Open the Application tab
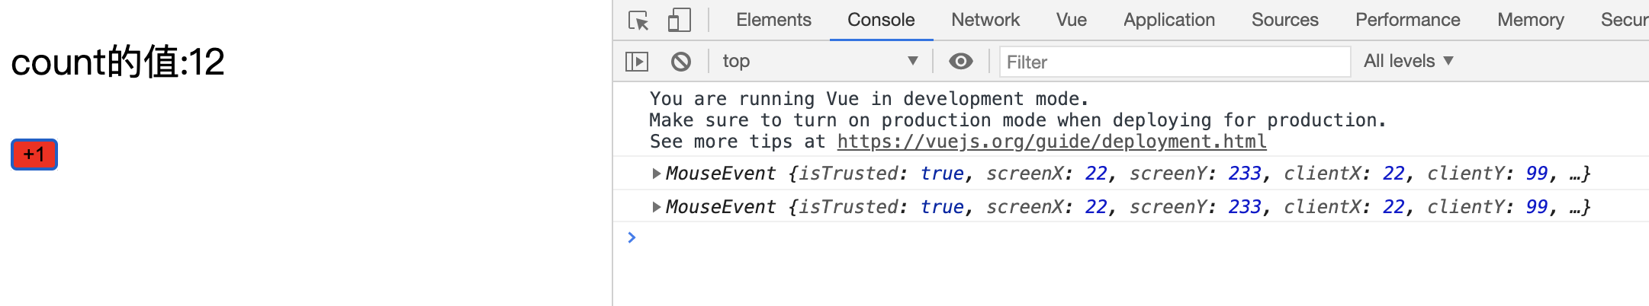This screenshot has width=1649, height=306. point(1169,20)
